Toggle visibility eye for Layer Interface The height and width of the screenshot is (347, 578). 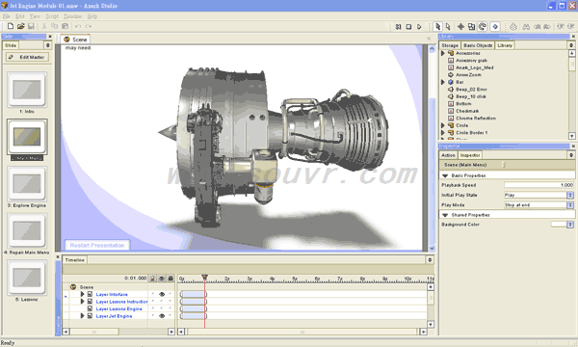pos(162,294)
